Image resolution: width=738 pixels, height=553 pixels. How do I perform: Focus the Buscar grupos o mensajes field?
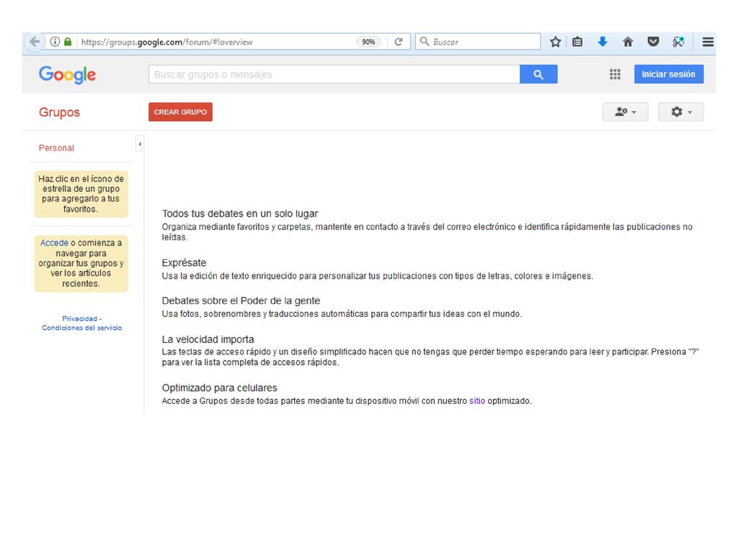334,74
